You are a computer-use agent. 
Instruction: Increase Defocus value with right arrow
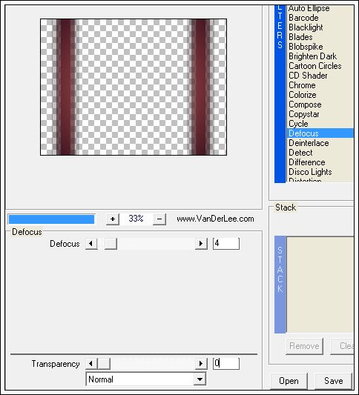pyautogui.click(x=201, y=244)
